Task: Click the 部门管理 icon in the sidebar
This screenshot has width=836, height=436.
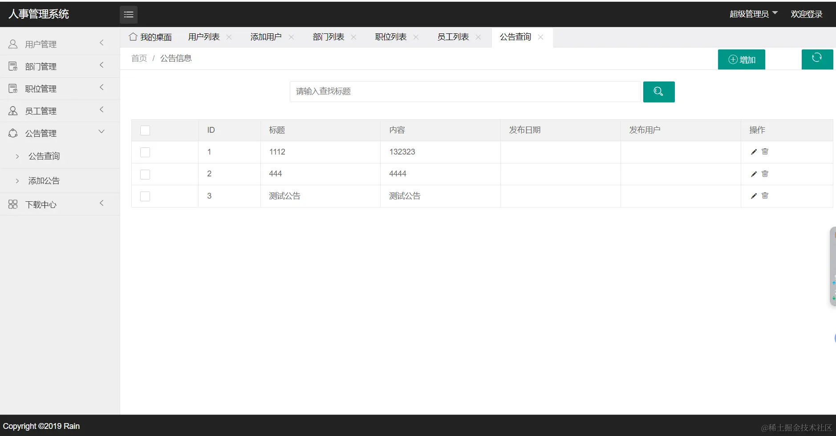Action: click(13, 66)
